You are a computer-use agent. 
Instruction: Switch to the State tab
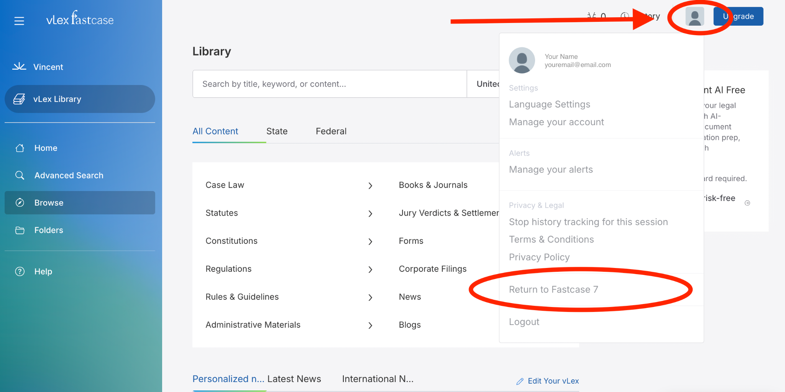pos(277,131)
